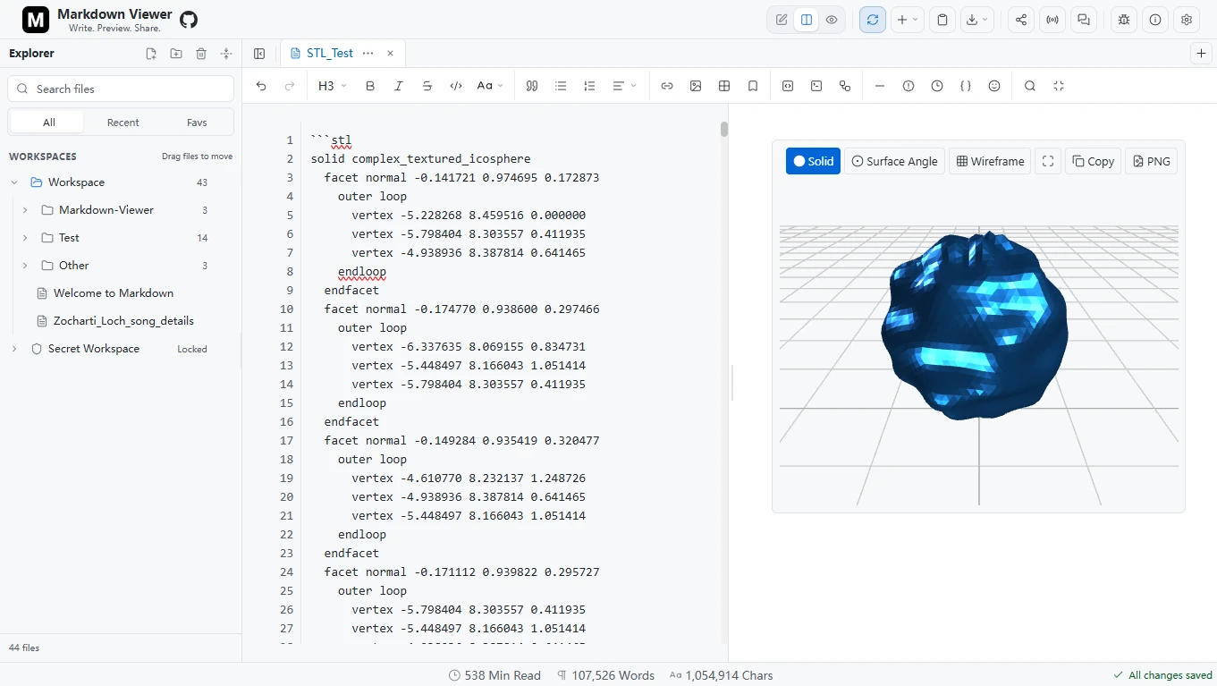Click the broadcast live icon
1217x686 pixels.
point(1052,20)
